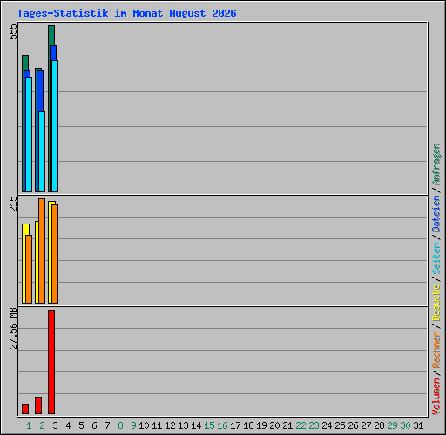Viewport: 446px width, 435px height.
Task: Click the red Volumen bar for day 1
Action: click(x=25, y=409)
